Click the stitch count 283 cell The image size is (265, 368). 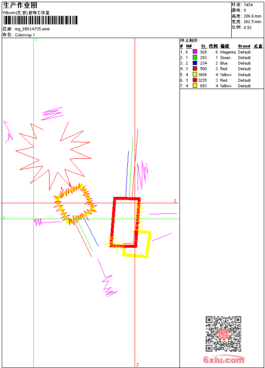[203, 58]
